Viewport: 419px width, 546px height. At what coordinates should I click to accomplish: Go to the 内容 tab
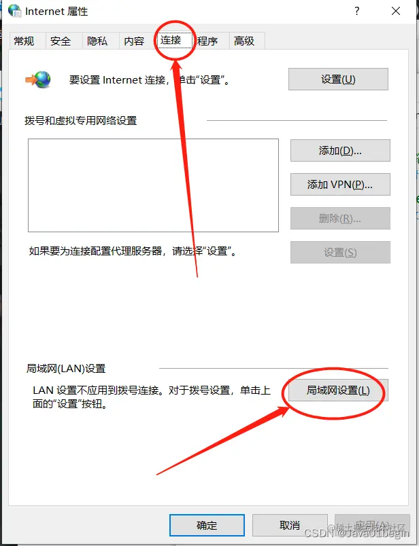tap(134, 41)
